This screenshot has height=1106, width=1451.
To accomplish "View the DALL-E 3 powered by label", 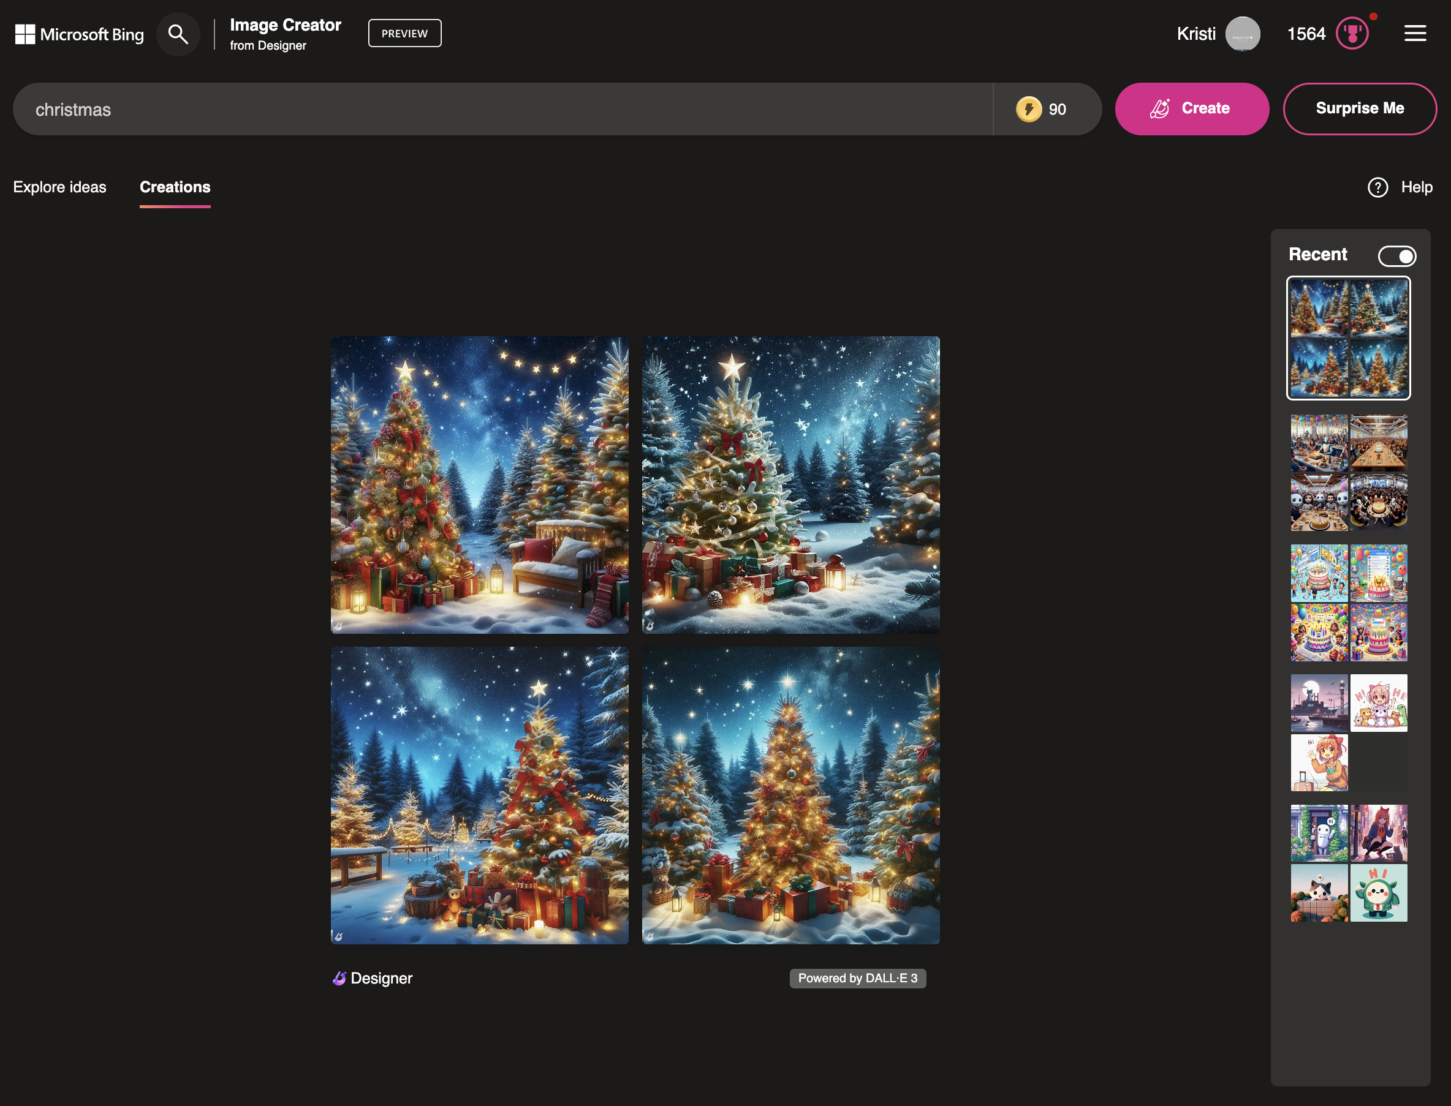I will 857,978.
